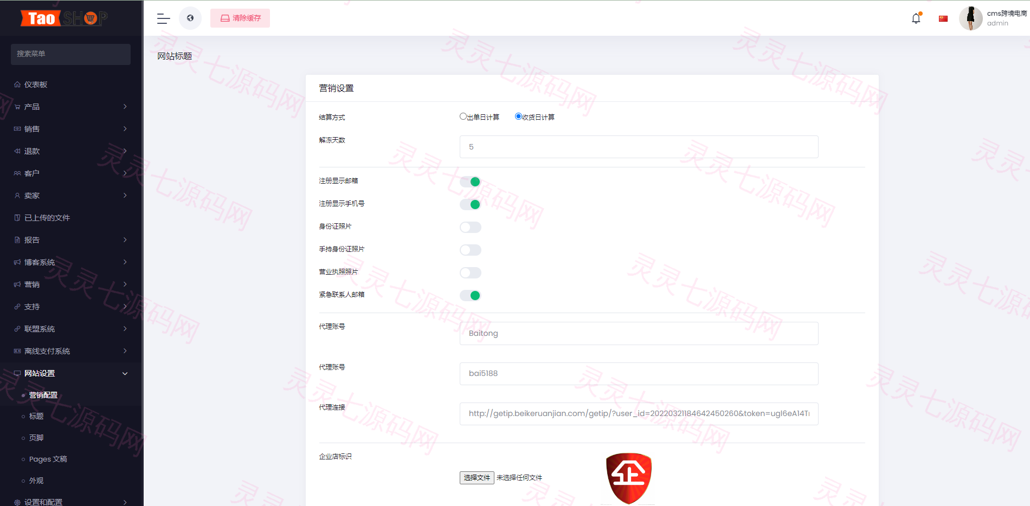The height and width of the screenshot is (506, 1030).
Task: Open the 营销配置 submenu item
Action: click(43, 395)
